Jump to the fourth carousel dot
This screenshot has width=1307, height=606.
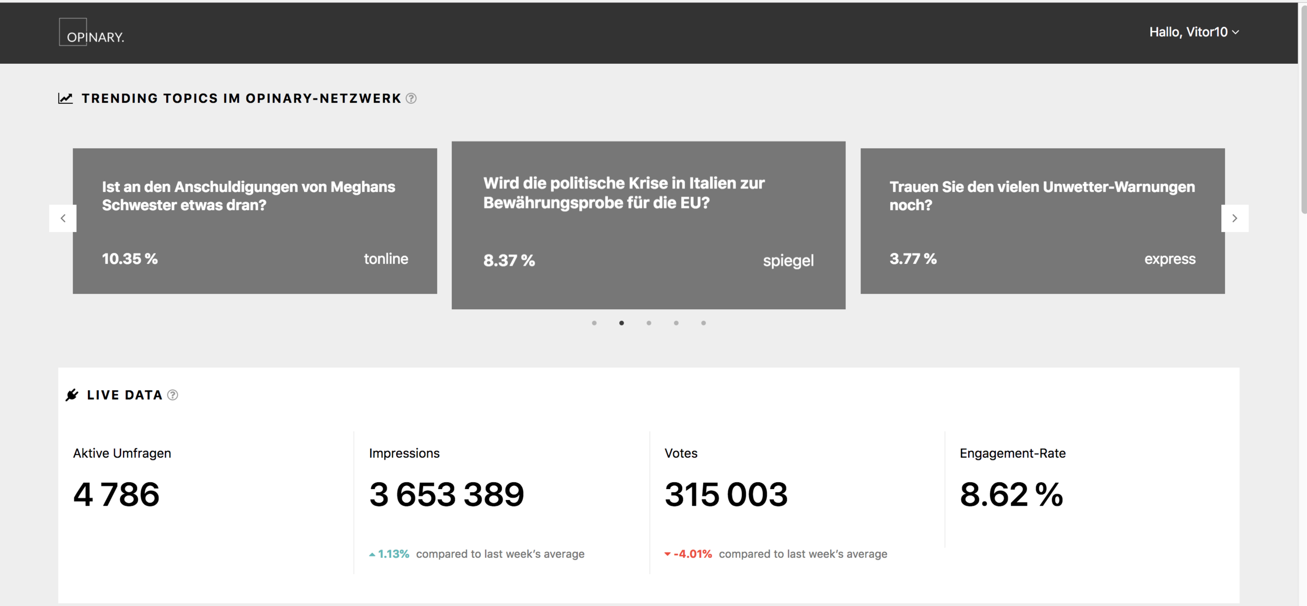click(x=676, y=323)
